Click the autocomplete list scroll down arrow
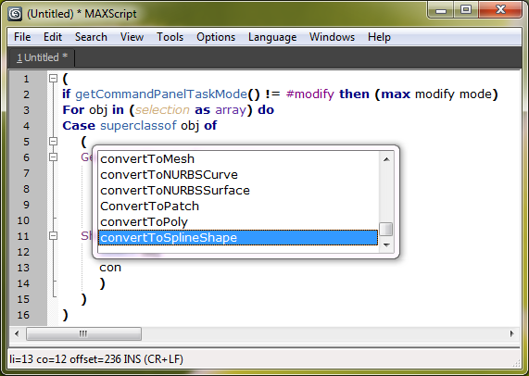 [386, 245]
